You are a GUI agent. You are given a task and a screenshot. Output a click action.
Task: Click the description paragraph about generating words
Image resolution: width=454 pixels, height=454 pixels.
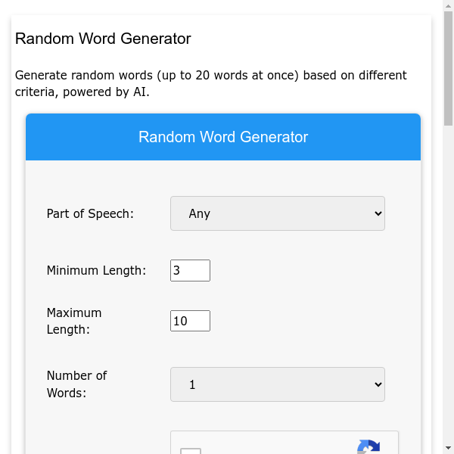(210, 84)
